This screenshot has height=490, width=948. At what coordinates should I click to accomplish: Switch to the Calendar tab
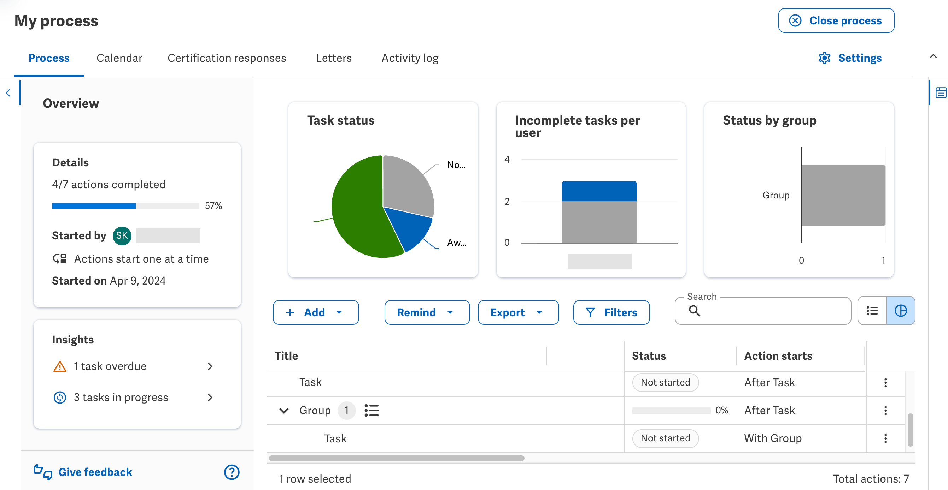point(119,58)
